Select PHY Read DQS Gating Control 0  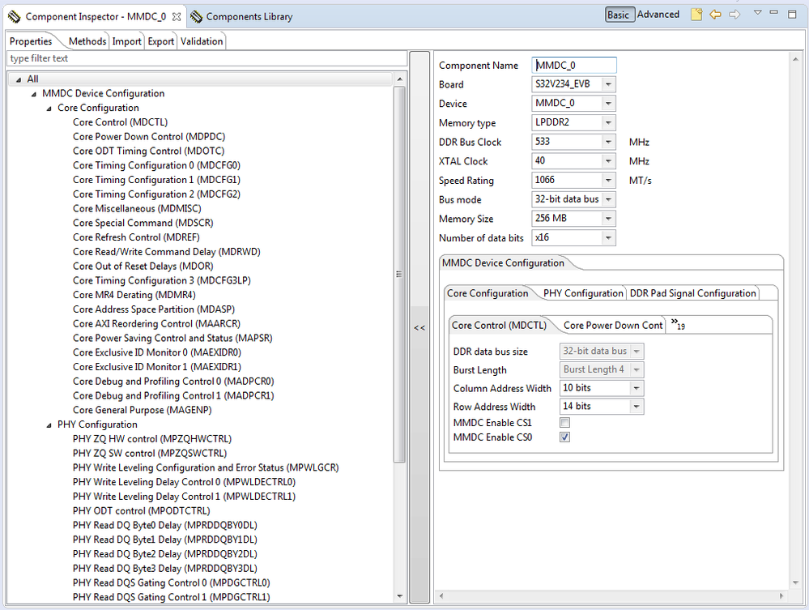click(x=172, y=582)
